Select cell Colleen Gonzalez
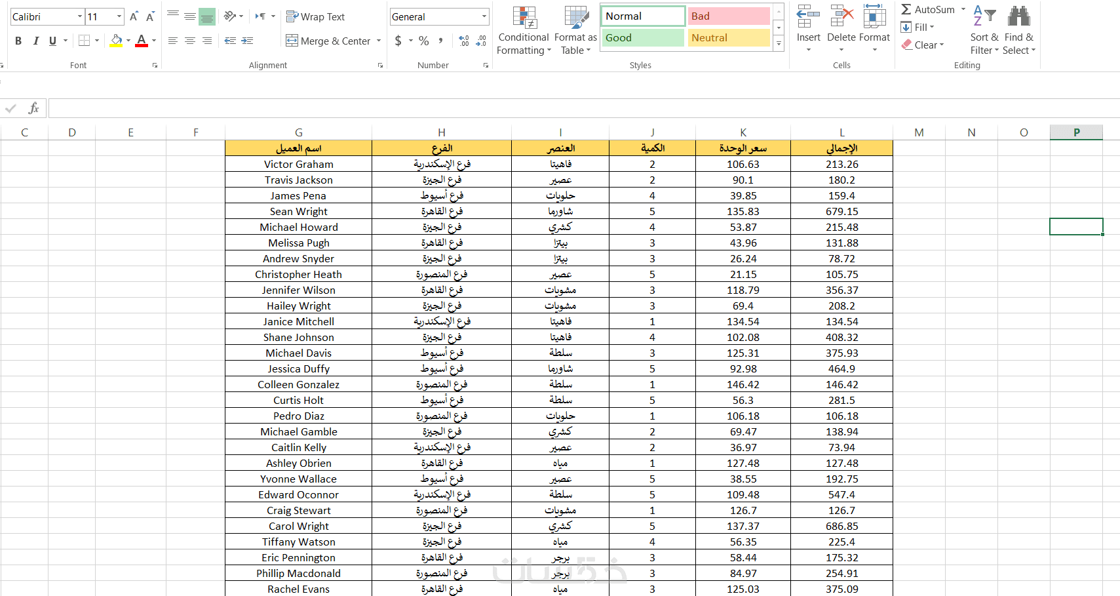Viewport: 1120px width, 596px height. [298, 384]
